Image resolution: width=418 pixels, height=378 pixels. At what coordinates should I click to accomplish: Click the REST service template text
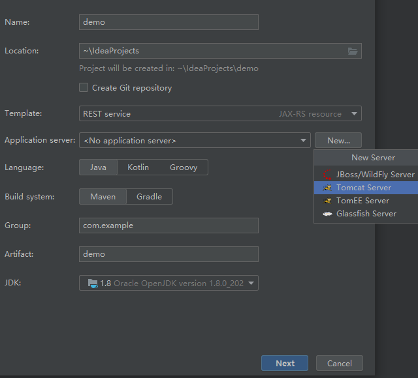point(106,114)
